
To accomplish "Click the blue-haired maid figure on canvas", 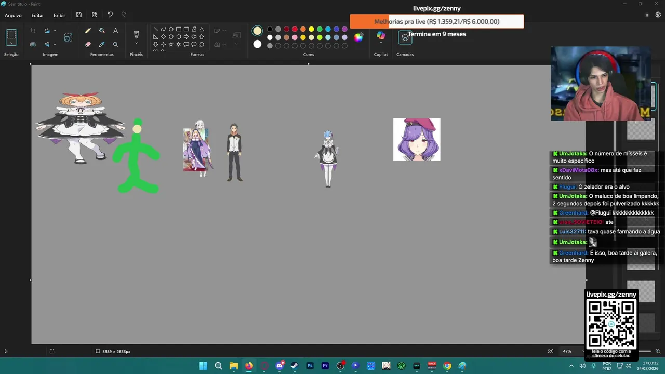I will (x=328, y=158).
